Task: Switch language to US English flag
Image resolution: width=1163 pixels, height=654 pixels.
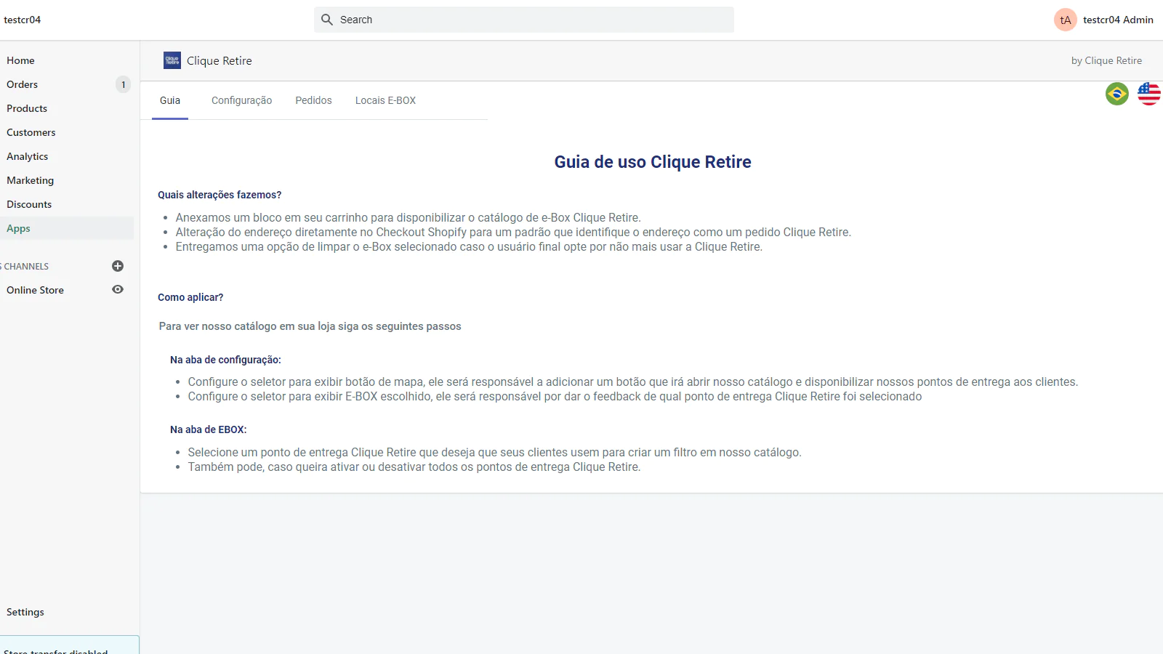Action: coord(1149,94)
